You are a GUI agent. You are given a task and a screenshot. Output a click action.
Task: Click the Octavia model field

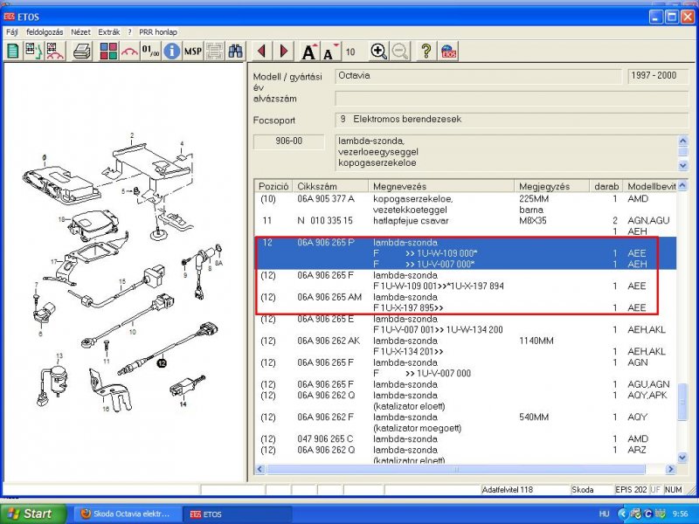pos(478,76)
